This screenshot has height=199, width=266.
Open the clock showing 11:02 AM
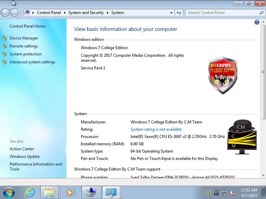(249, 193)
